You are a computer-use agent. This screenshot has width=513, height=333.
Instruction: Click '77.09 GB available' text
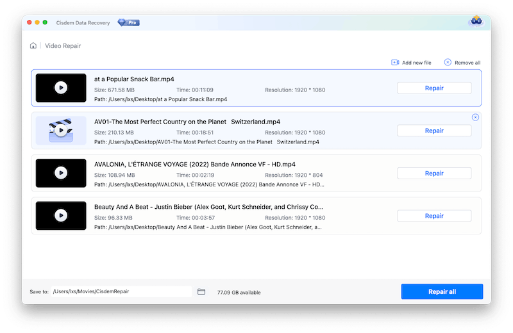tap(239, 293)
